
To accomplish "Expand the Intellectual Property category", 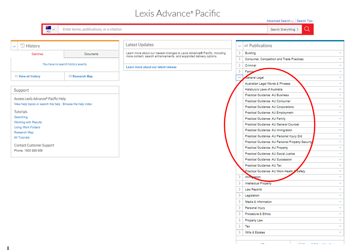I will [239, 183].
